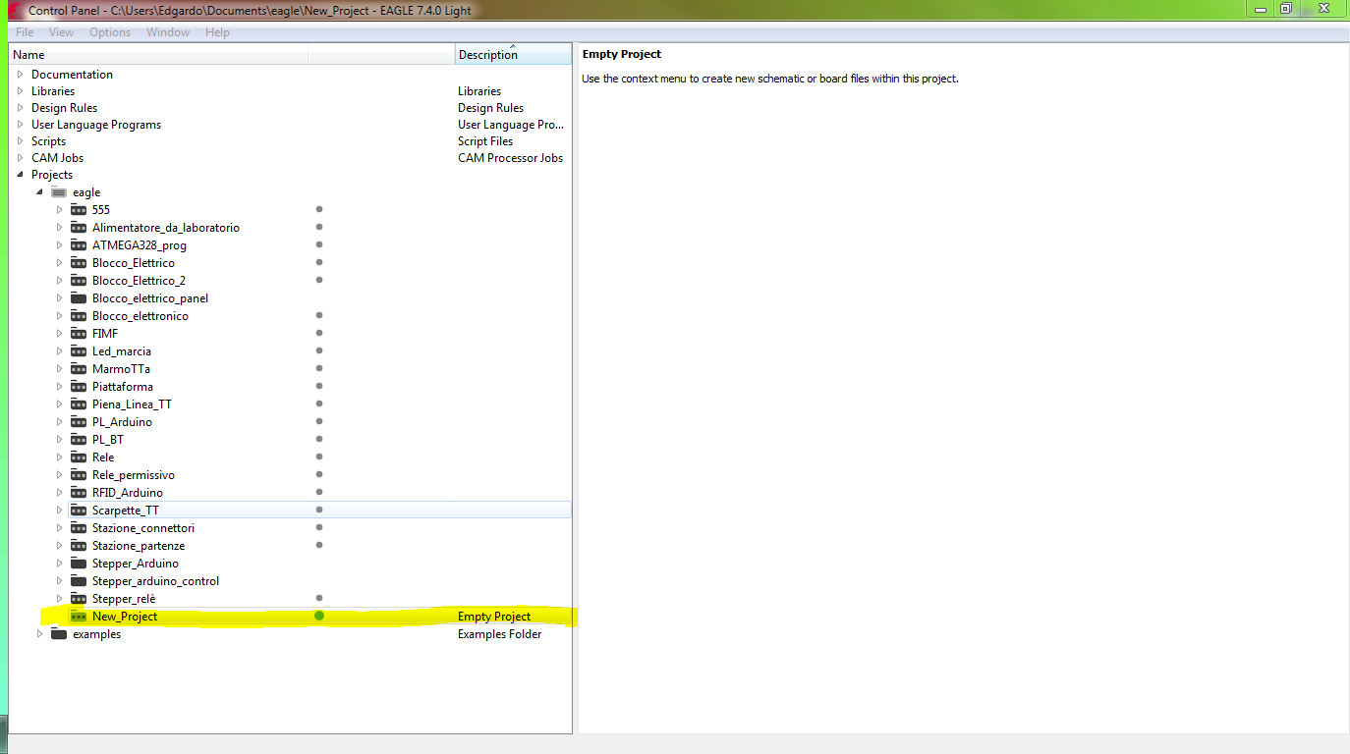
Task: Toggle the gray project marker for Scarpette_TT
Action: (x=319, y=510)
